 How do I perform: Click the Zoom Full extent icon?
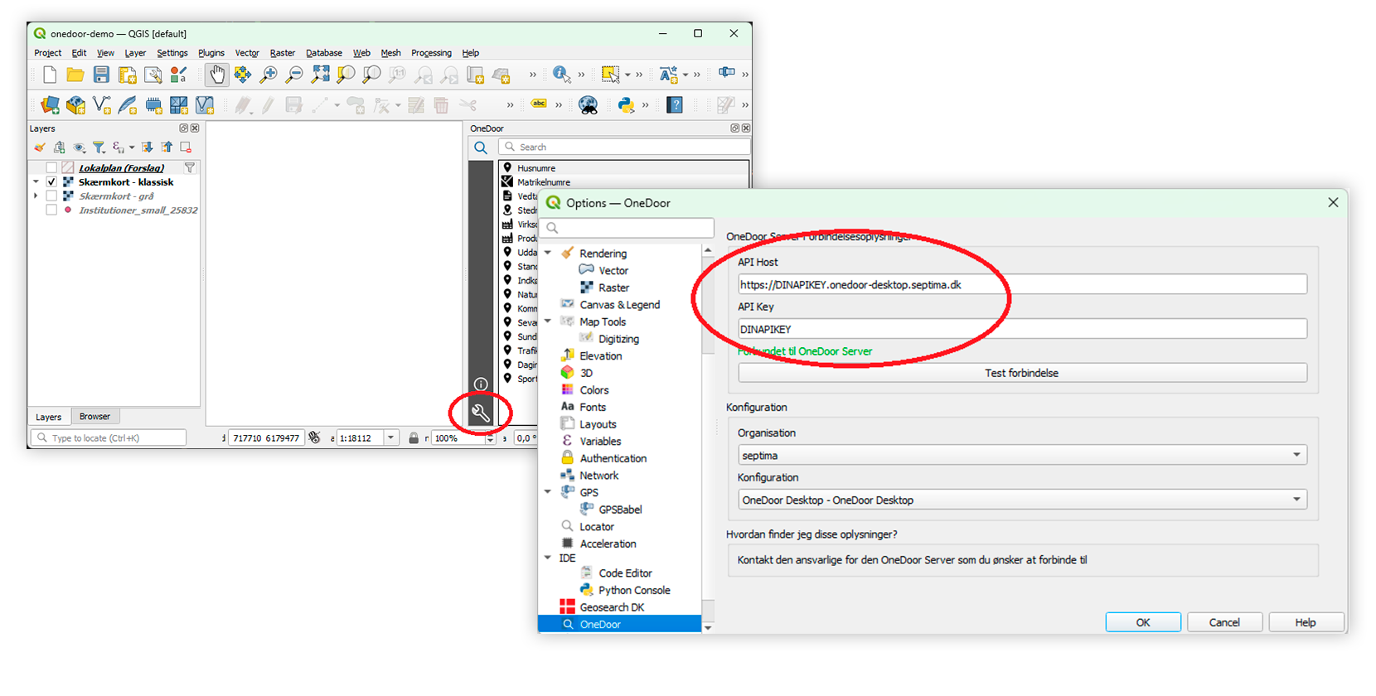(x=320, y=75)
